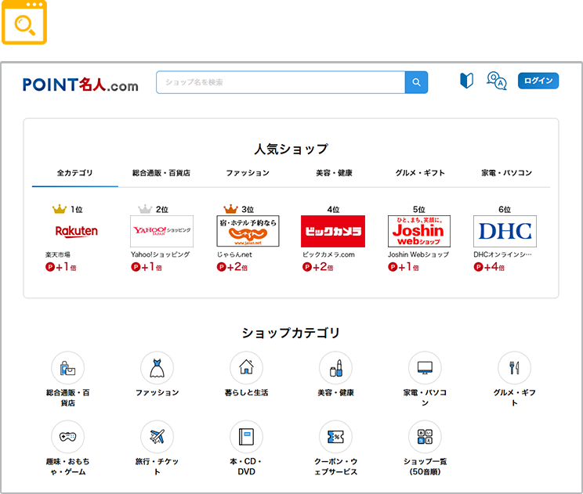Open the 暮らしと生活 house icon
Image resolution: width=583 pixels, height=494 pixels.
coord(246,368)
